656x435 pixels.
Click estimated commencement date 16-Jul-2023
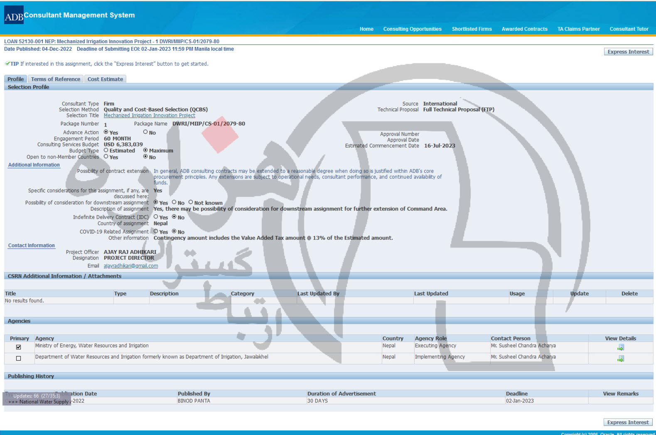click(440, 146)
